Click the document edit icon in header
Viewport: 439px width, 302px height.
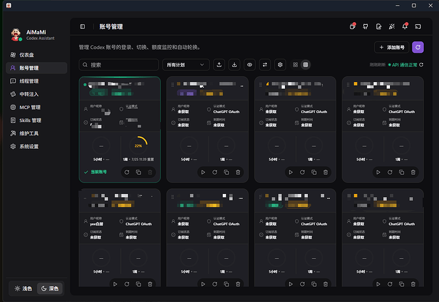pyautogui.click(x=379, y=27)
